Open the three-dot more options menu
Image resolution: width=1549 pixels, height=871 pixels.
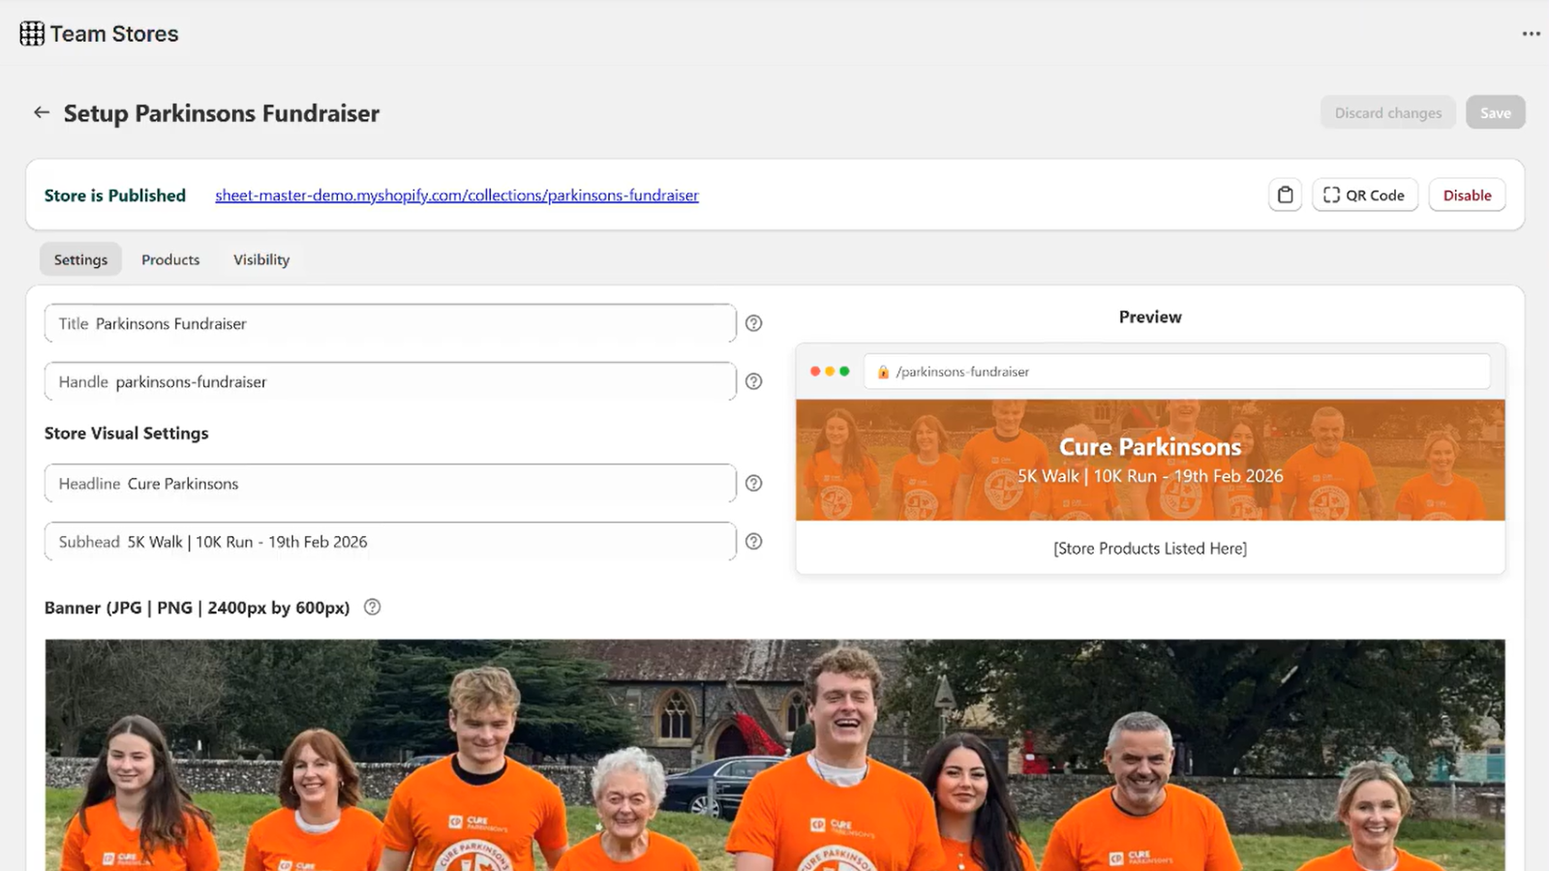pos(1531,34)
